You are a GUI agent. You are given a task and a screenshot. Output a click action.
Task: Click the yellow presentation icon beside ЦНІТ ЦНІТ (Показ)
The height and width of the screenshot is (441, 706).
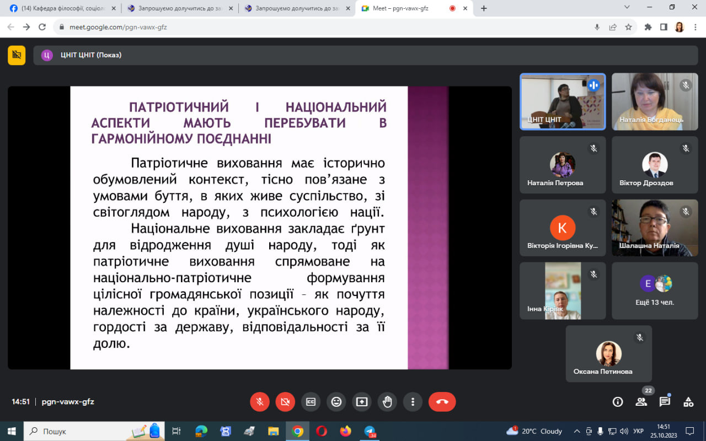17,55
